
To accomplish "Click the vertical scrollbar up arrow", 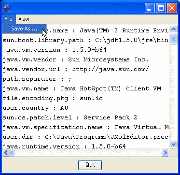I will tap(173, 29).
